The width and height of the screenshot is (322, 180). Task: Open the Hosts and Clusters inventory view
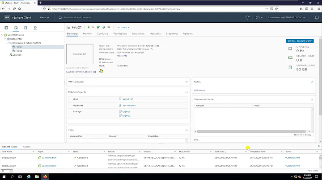6,28
